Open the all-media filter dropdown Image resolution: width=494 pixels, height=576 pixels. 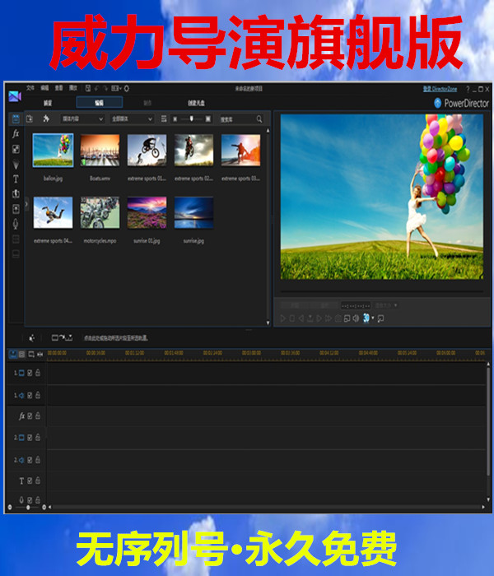point(132,119)
